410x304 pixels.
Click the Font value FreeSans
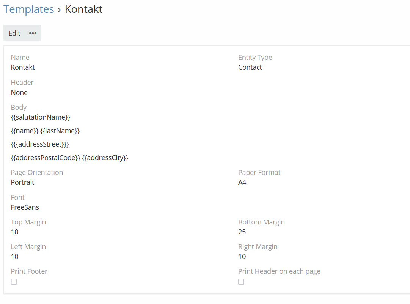[25, 207]
